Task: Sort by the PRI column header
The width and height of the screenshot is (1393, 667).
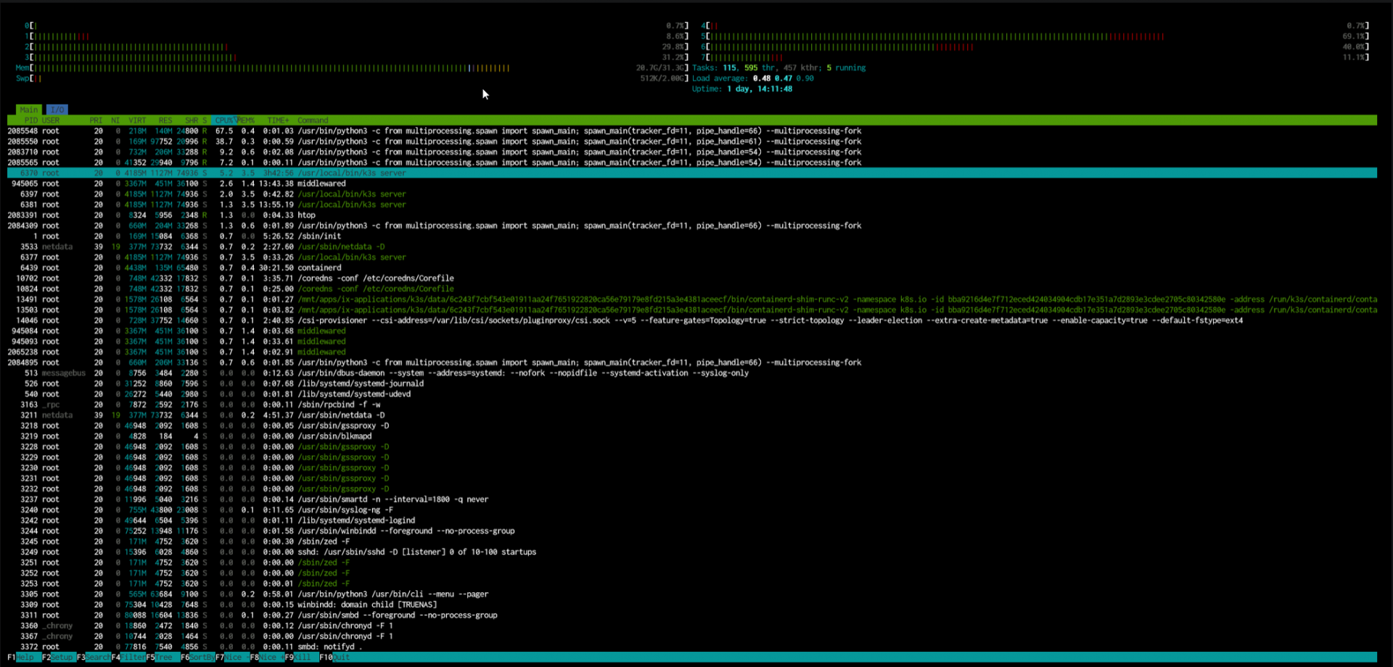Action: click(x=96, y=120)
